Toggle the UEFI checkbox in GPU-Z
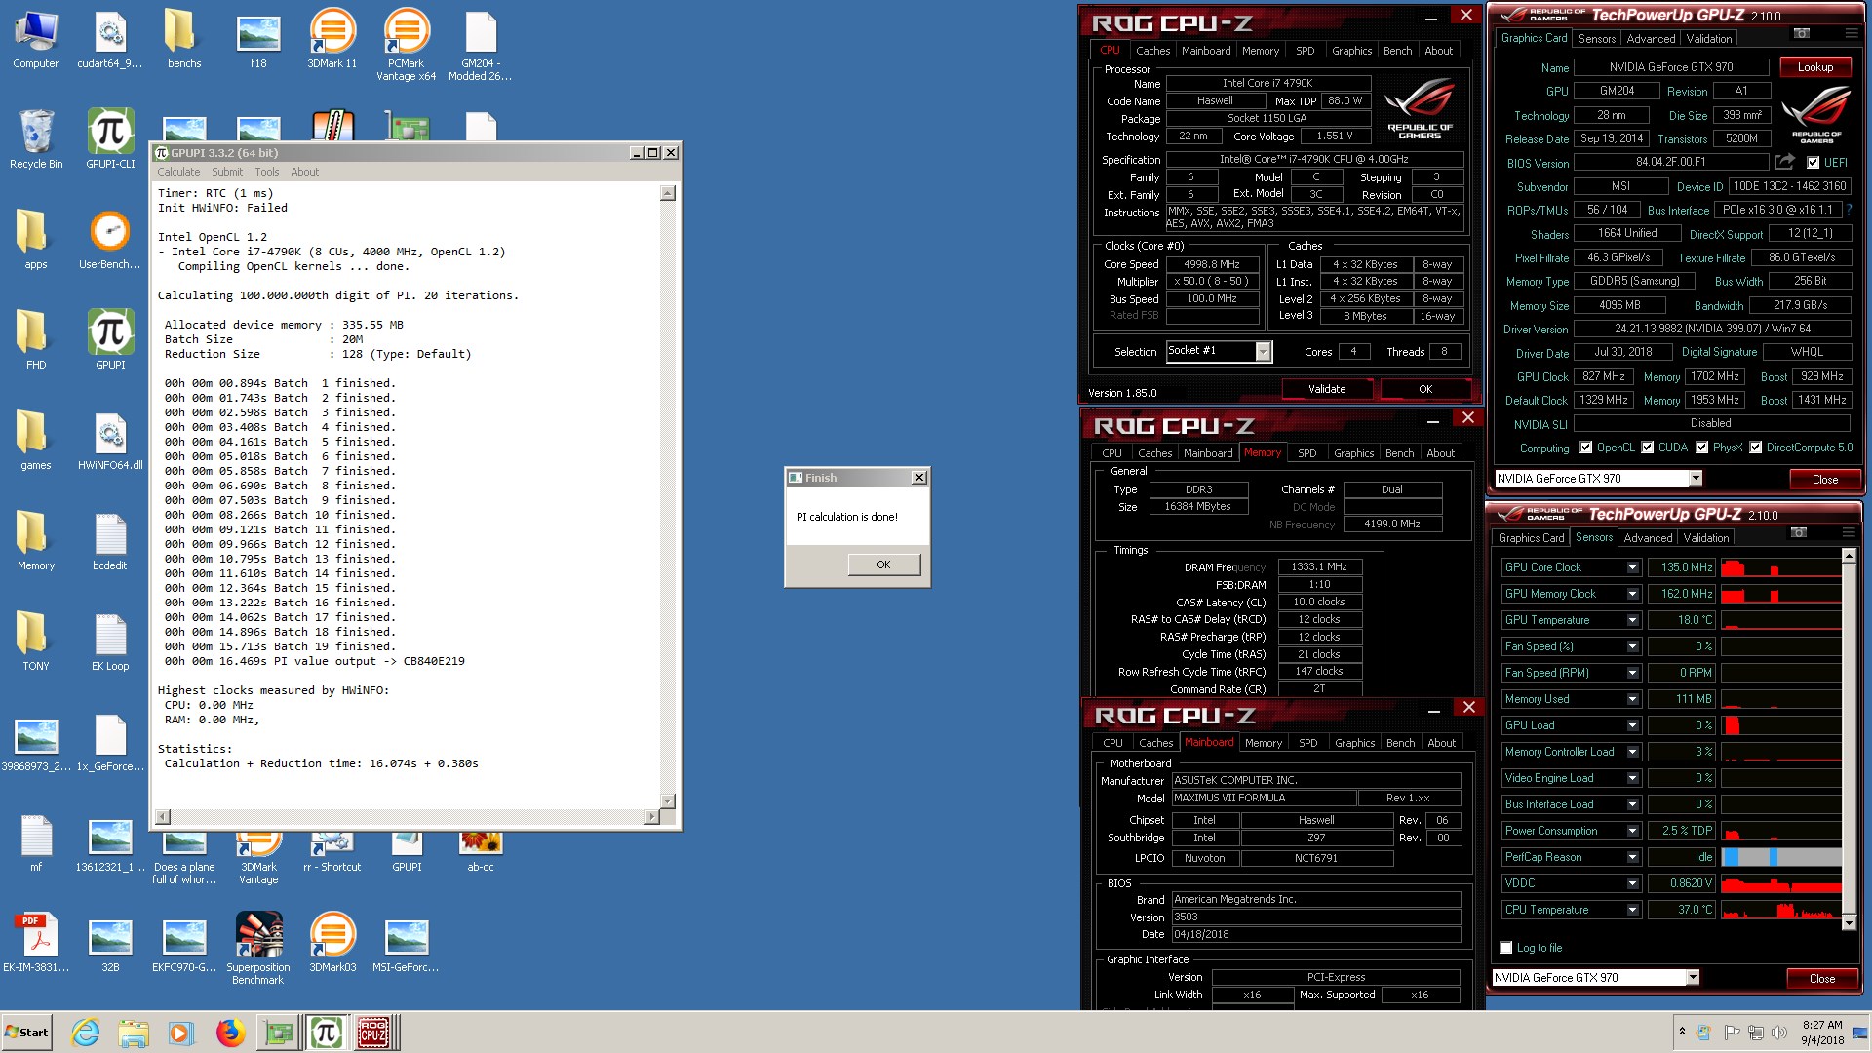 click(x=1813, y=163)
